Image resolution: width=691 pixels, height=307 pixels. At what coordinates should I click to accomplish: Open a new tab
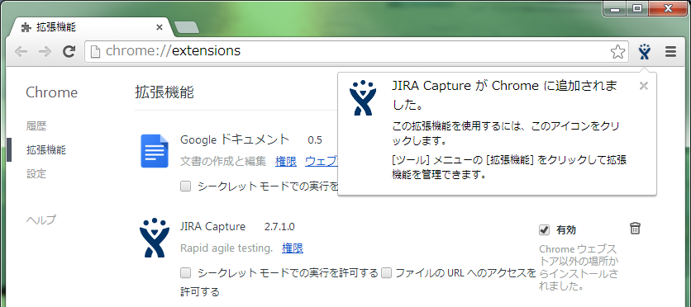pyautogui.click(x=187, y=28)
